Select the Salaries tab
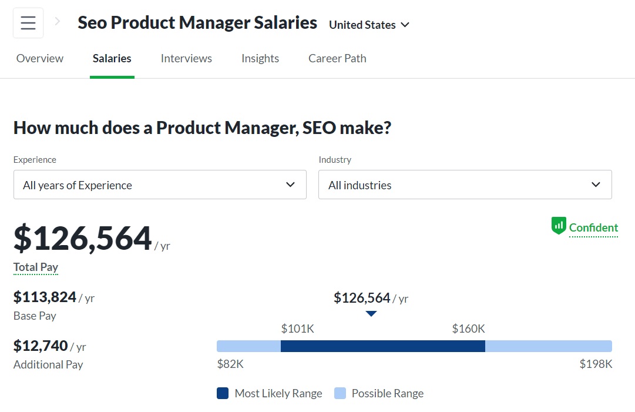 [x=112, y=58]
